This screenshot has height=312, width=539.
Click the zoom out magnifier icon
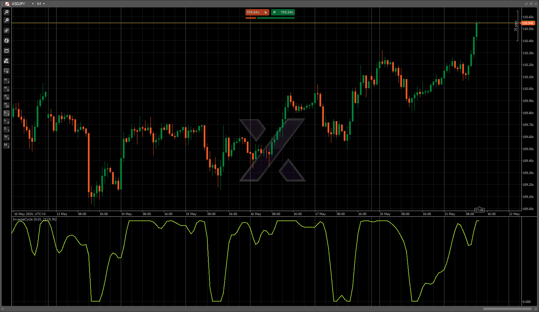coord(6,21)
